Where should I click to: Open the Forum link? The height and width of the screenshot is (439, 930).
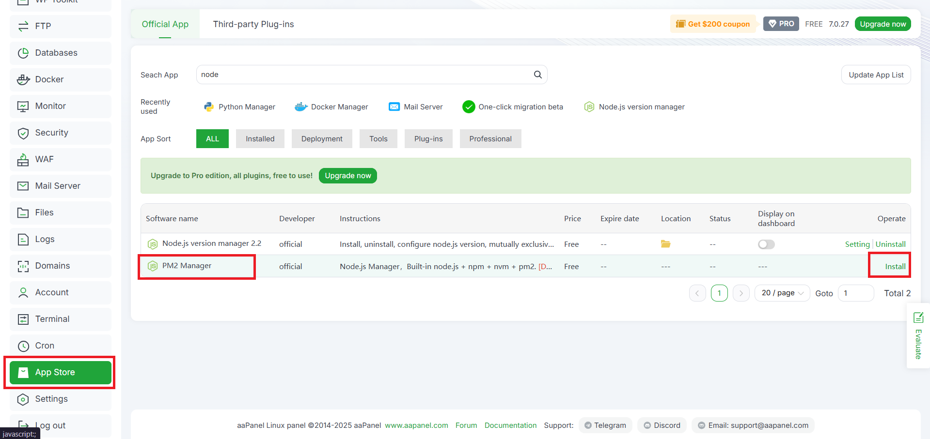[466, 425]
